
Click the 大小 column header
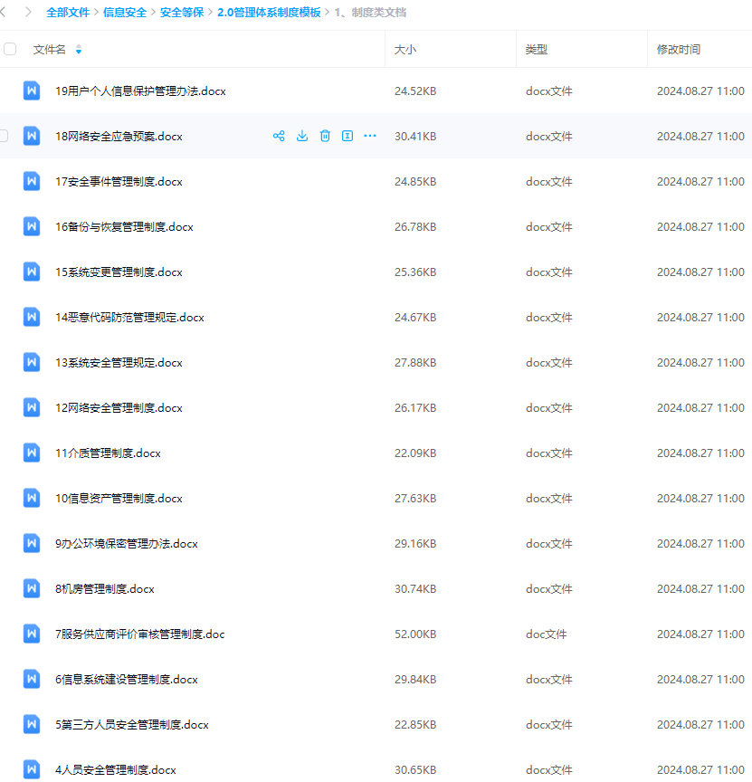click(x=405, y=49)
